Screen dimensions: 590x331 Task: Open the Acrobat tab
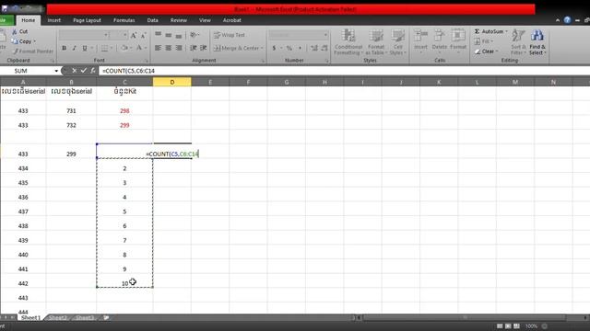pos(231,20)
